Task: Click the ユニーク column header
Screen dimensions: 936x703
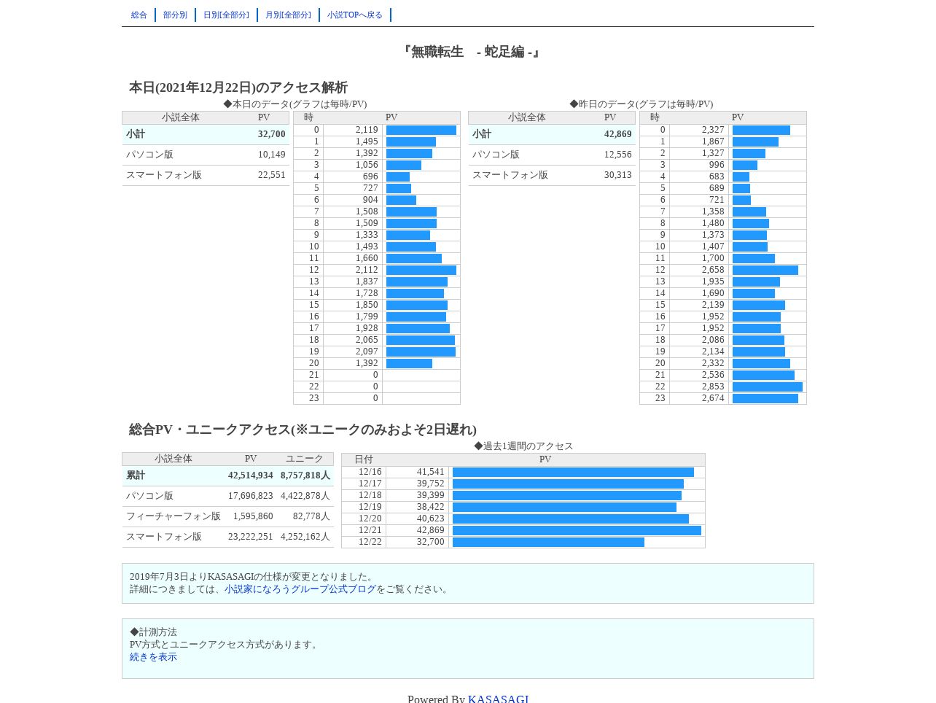Action: click(305, 459)
